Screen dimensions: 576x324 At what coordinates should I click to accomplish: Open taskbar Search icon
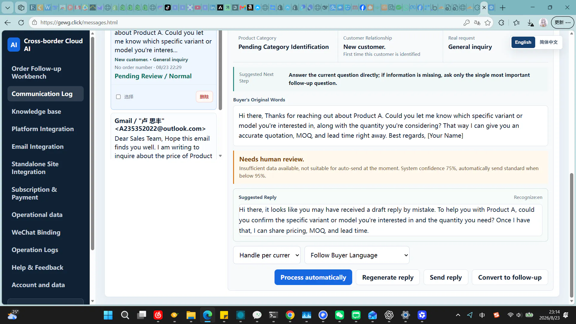(125, 315)
